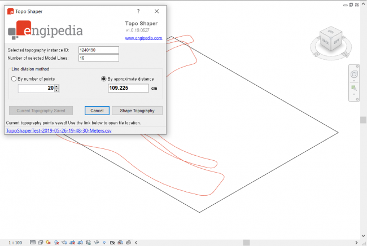Open the www.engipedia.com link

point(143,38)
